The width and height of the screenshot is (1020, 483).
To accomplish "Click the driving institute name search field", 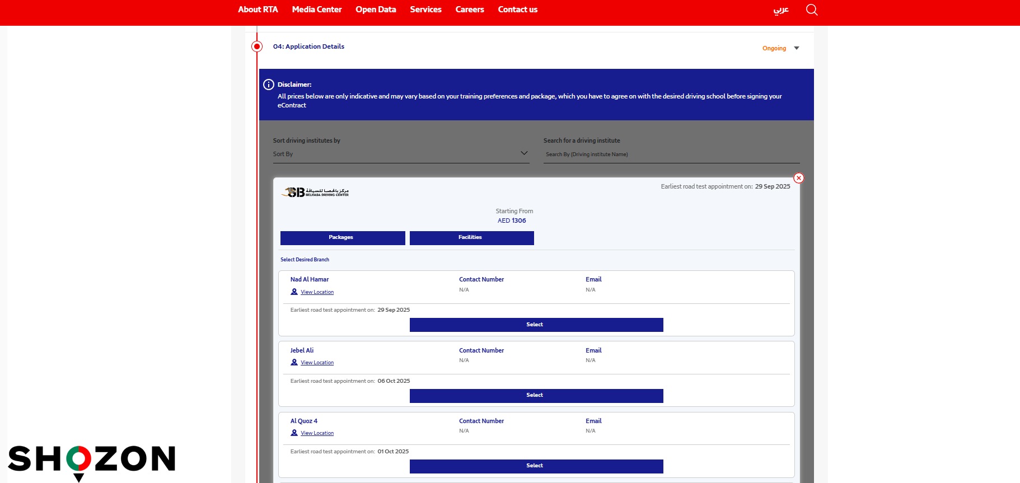I will coord(671,154).
